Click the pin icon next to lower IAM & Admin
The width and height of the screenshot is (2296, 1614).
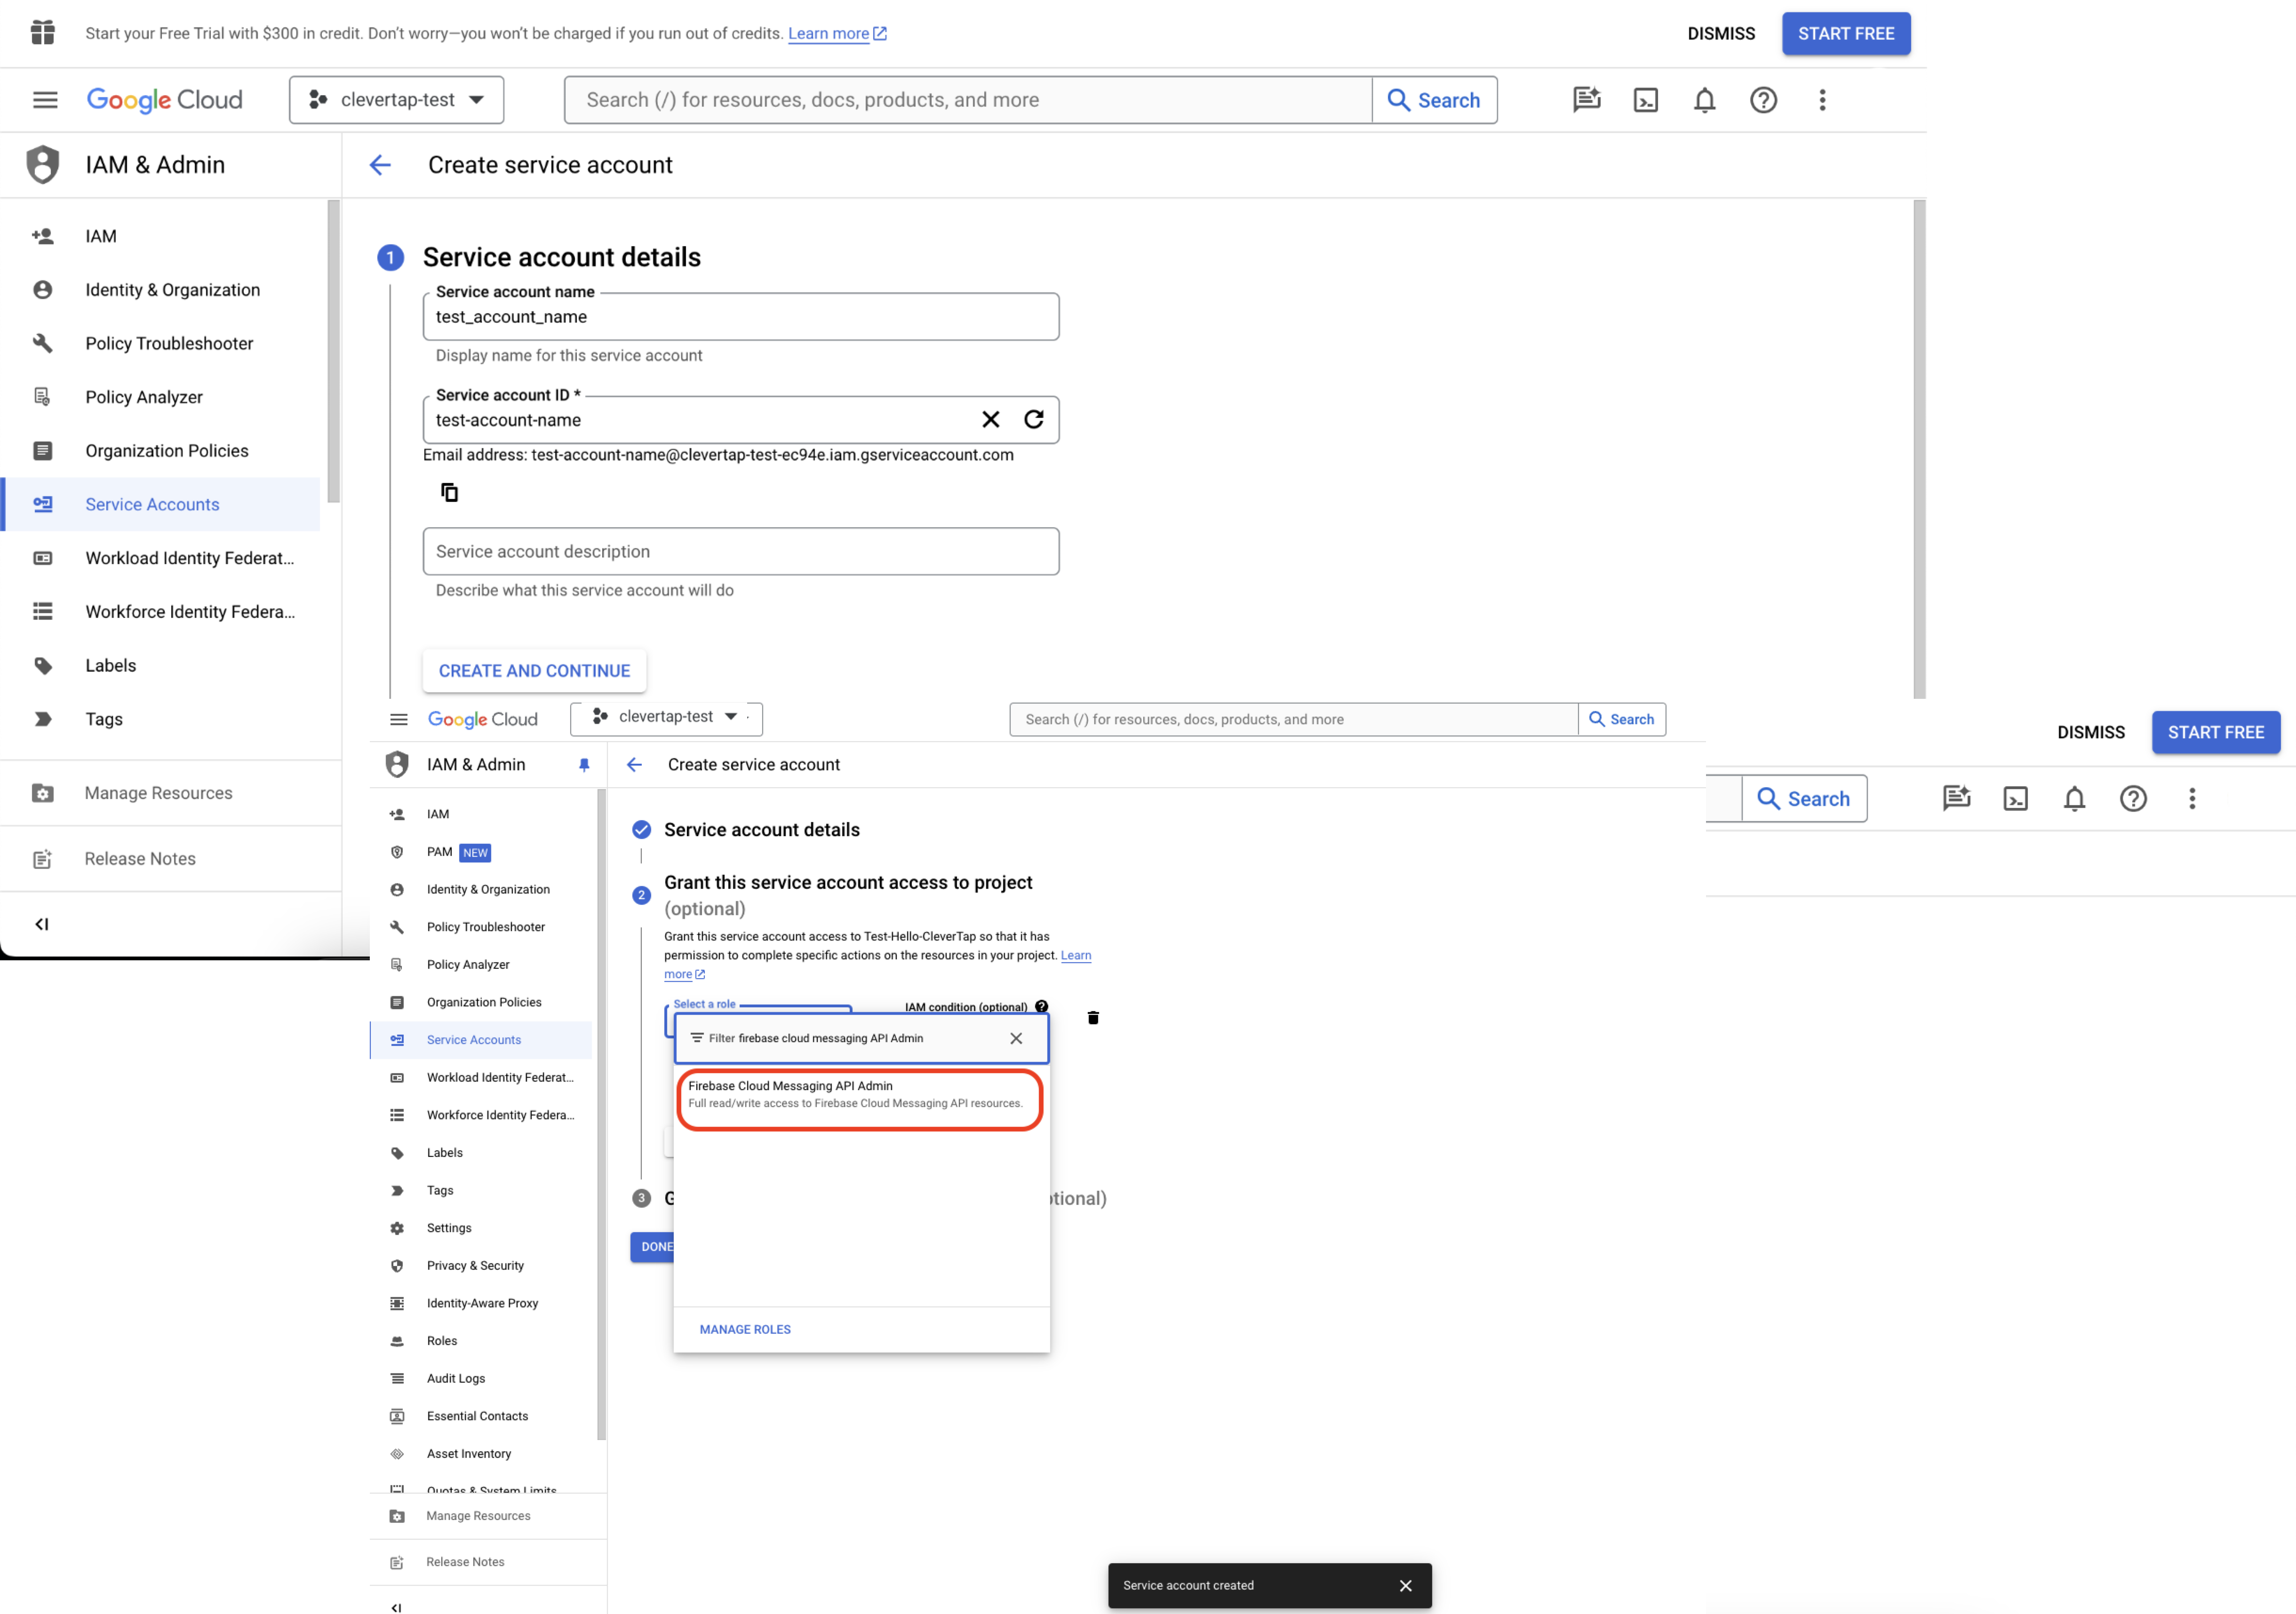584,765
